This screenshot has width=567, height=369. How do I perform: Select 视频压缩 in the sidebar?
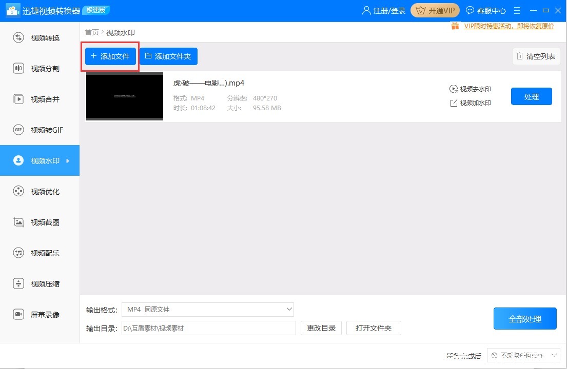(40, 283)
